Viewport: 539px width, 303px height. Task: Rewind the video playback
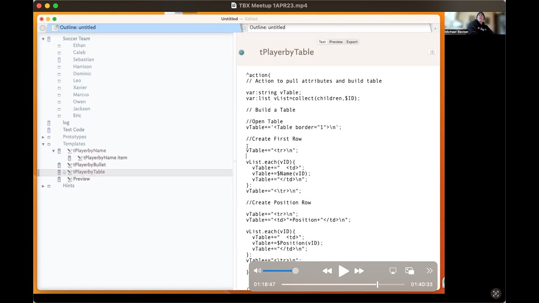click(327, 271)
